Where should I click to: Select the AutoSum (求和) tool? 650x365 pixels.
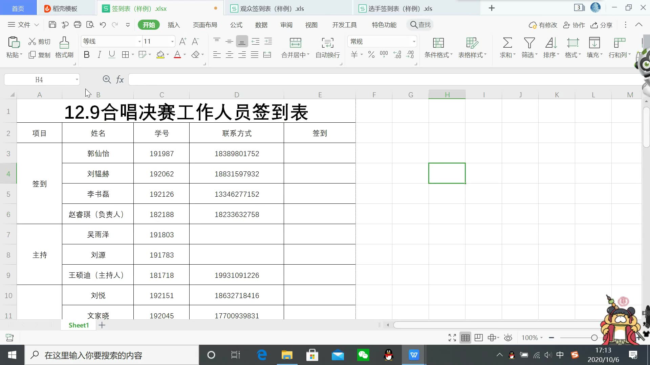[x=506, y=47]
